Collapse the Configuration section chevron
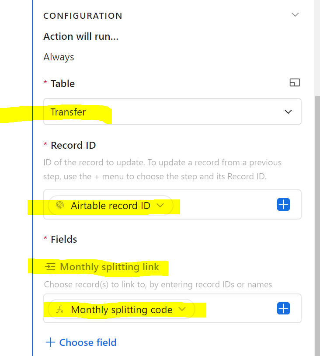Image resolution: width=320 pixels, height=356 pixels. 295,15
